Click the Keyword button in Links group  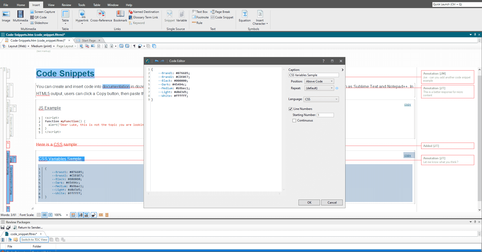(x=137, y=23)
